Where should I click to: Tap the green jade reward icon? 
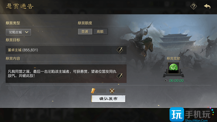point(173,68)
